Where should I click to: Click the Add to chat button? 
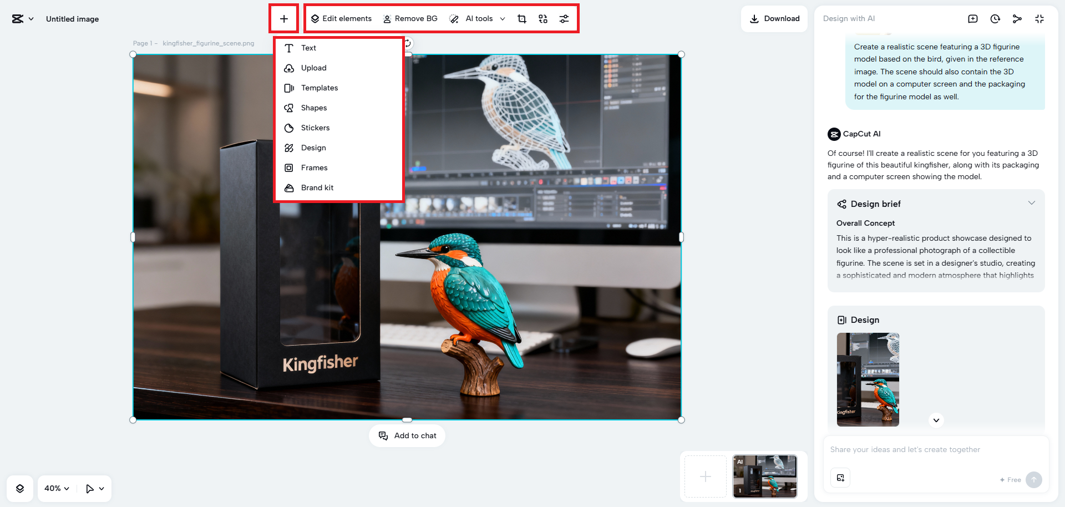407,435
